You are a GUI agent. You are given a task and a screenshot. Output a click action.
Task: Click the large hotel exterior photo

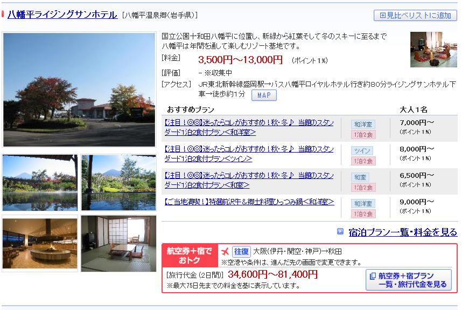[79, 89]
